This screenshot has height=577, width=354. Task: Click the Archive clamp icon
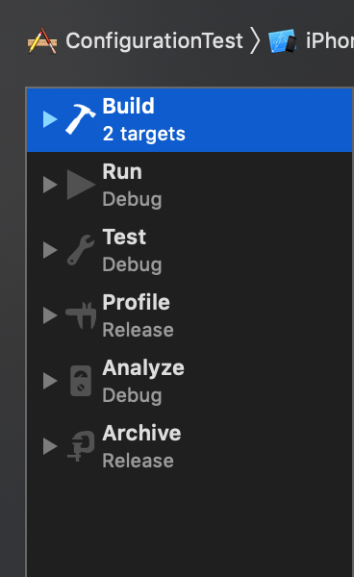pos(81,446)
